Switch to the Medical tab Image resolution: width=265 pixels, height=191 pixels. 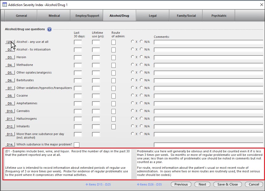pyautogui.click(x=54, y=16)
